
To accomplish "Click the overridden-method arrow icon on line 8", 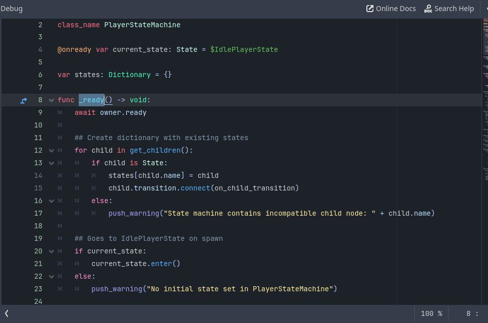I will [24, 100].
